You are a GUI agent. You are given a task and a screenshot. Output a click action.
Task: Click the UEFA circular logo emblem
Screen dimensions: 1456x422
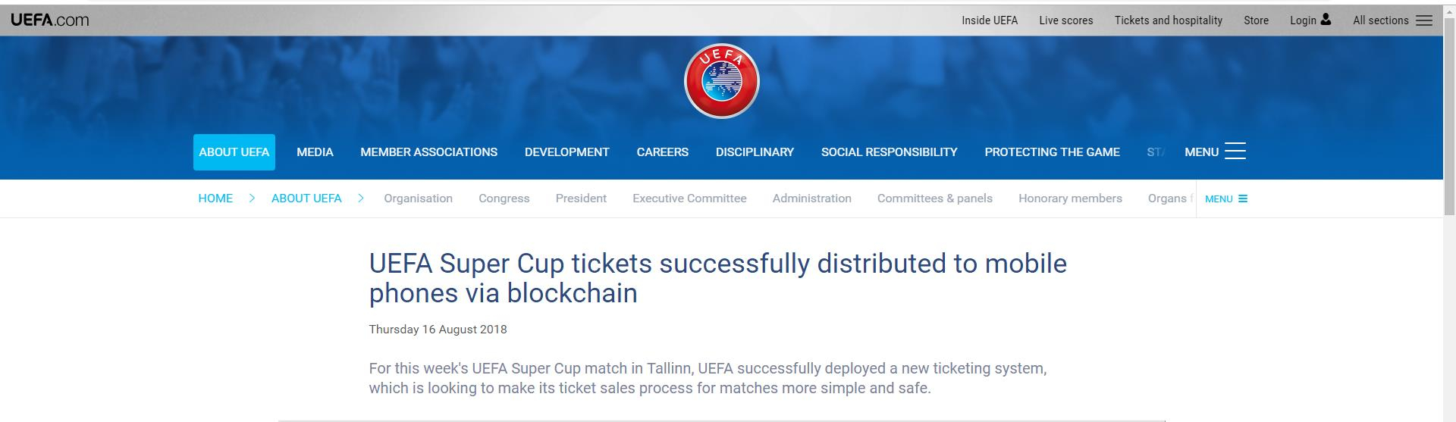[x=721, y=81]
